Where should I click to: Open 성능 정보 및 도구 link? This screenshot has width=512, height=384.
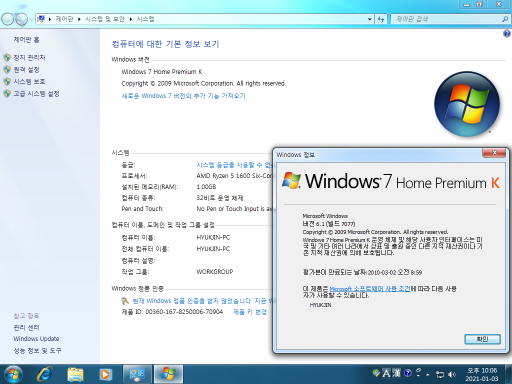pos(37,350)
